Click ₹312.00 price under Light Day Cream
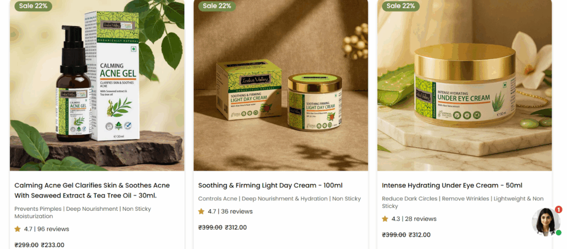The width and height of the screenshot is (567, 249). tap(236, 227)
